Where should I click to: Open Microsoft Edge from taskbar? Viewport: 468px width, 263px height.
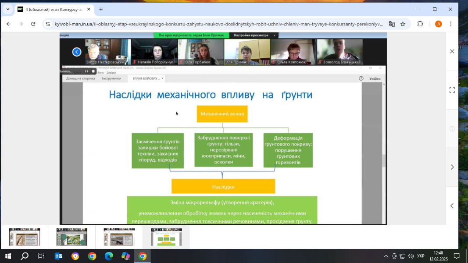pyautogui.click(x=109, y=256)
